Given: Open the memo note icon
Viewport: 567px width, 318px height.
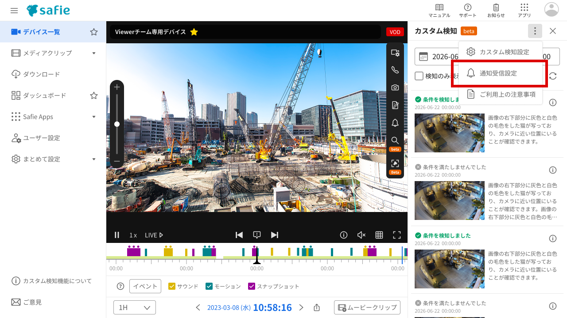Looking at the screenshot, I should 395,105.
